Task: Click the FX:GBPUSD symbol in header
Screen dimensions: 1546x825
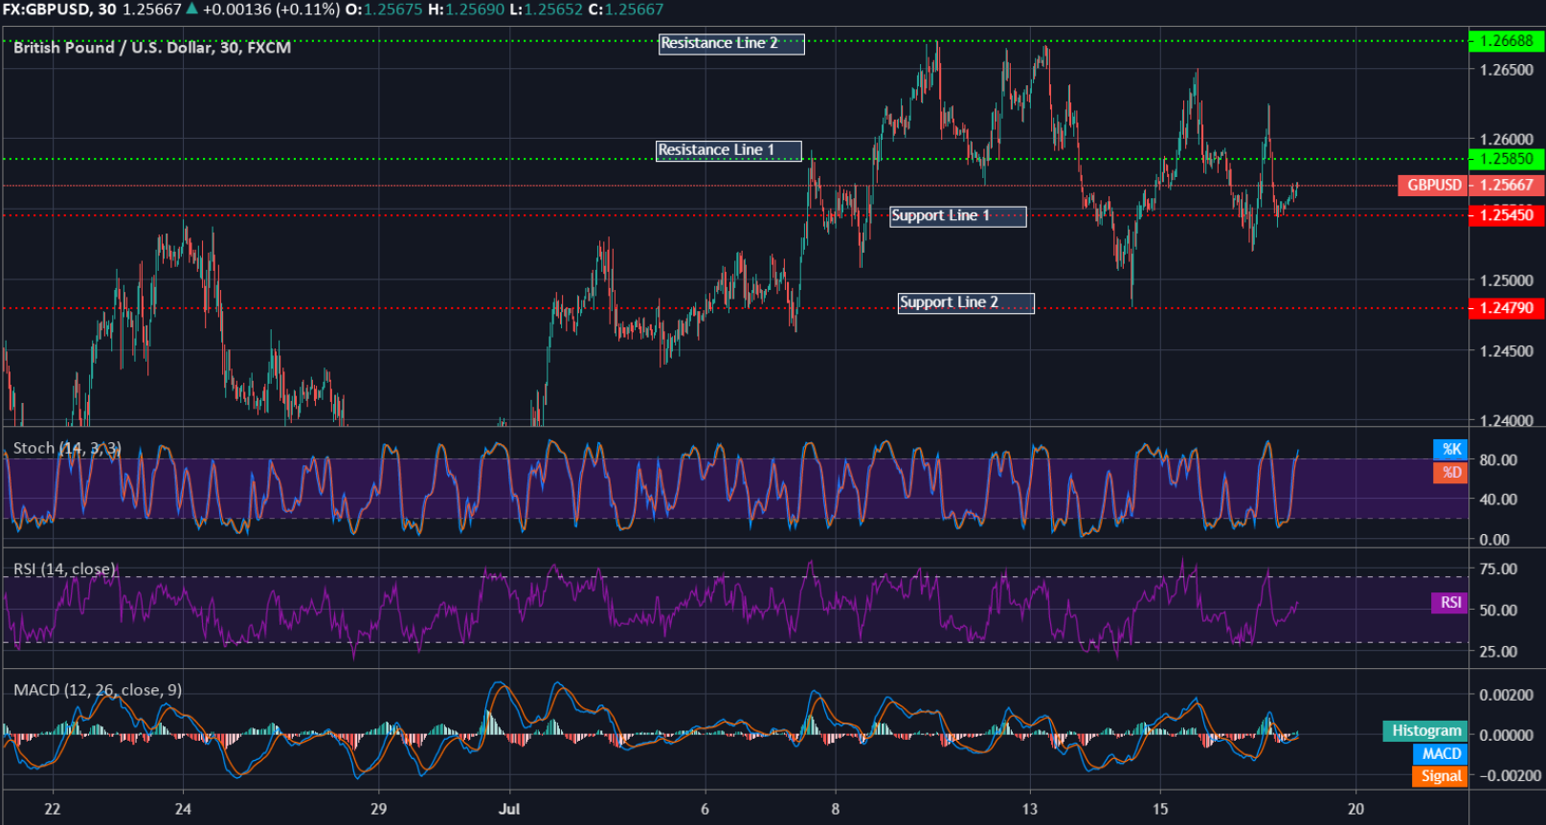Action: pyautogui.click(x=45, y=10)
